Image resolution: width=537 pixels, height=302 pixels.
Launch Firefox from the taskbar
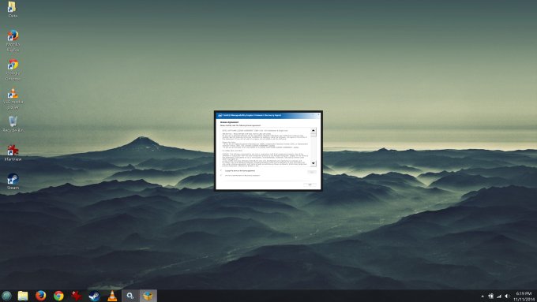(x=41, y=296)
